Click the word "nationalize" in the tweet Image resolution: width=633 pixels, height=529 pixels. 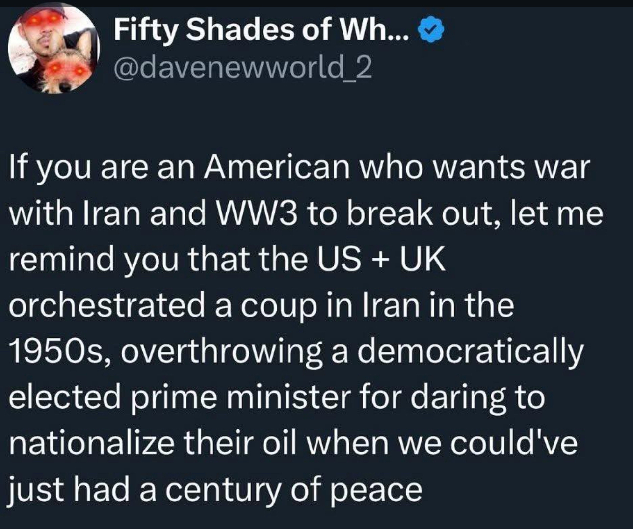click(91, 443)
